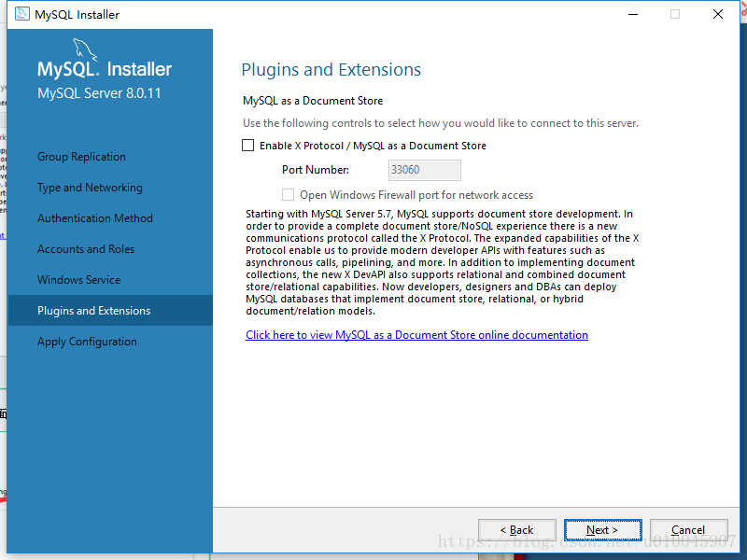Enable X Protocol / MySQL as Document Store
Screen dimensions: 747x560
click(x=248, y=146)
